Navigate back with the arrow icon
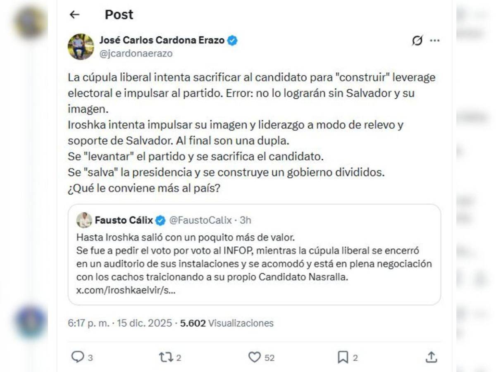The height and width of the screenshot is (372, 496). [74, 14]
